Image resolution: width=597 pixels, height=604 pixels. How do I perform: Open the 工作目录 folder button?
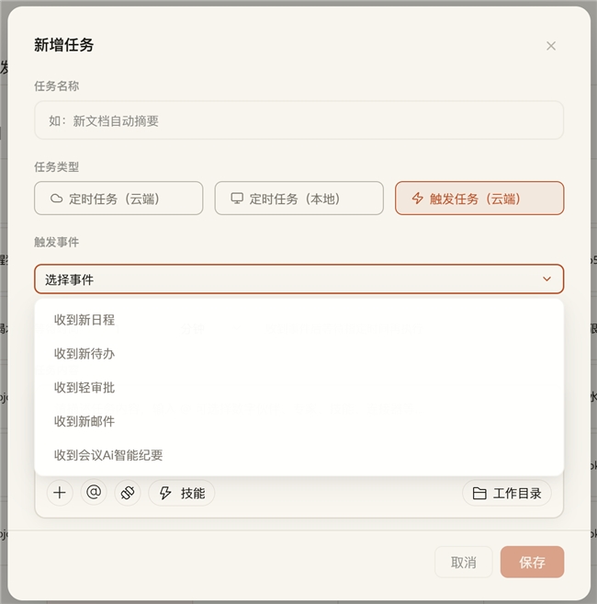click(x=507, y=493)
